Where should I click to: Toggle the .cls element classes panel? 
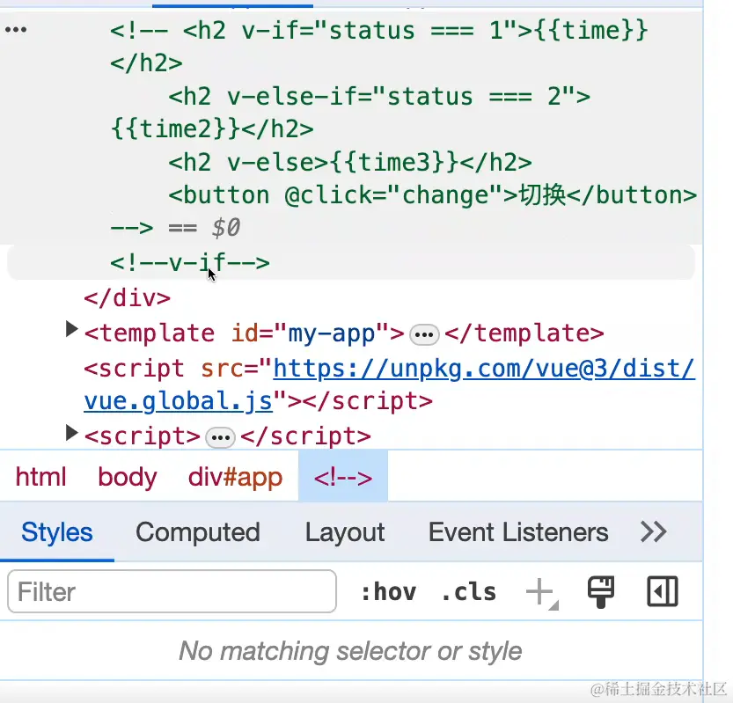point(468,592)
